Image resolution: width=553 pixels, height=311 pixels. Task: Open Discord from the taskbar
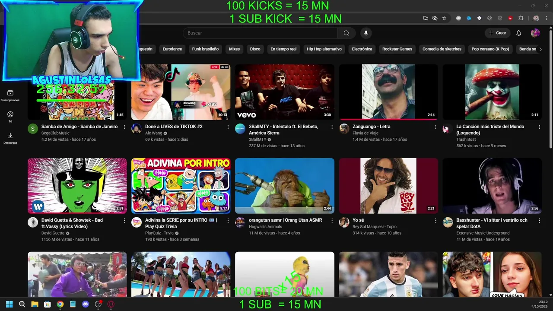(x=86, y=304)
